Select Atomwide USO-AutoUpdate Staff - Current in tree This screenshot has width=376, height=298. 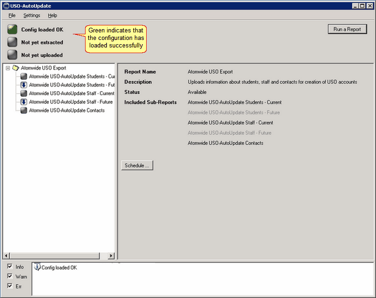click(71, 93)
